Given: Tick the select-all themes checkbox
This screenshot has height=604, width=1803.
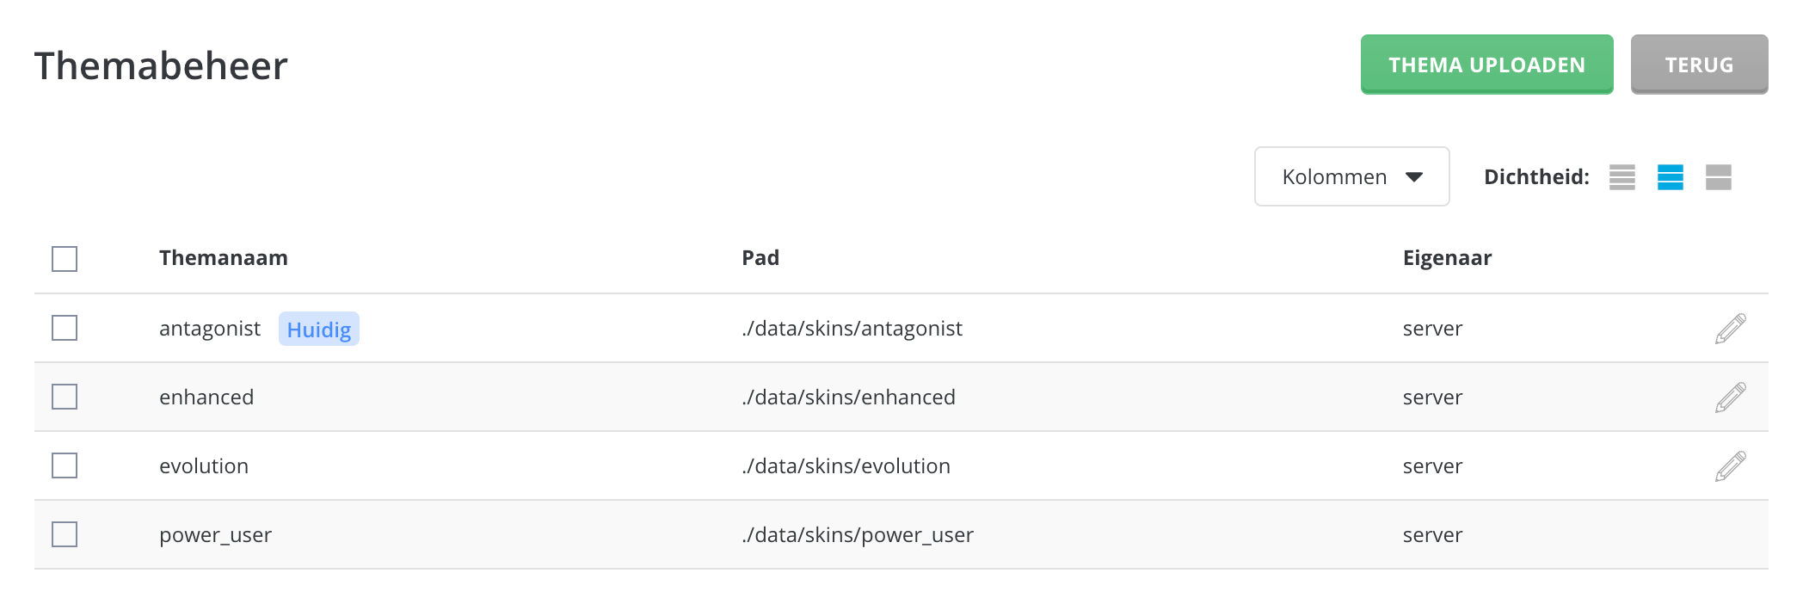Looking at the screenshot, I should pyautogui.click(x=65, y=259).
